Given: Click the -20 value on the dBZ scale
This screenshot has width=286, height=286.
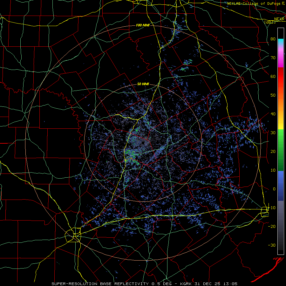Looking at the screenshot, I should (x=272, y=226).
